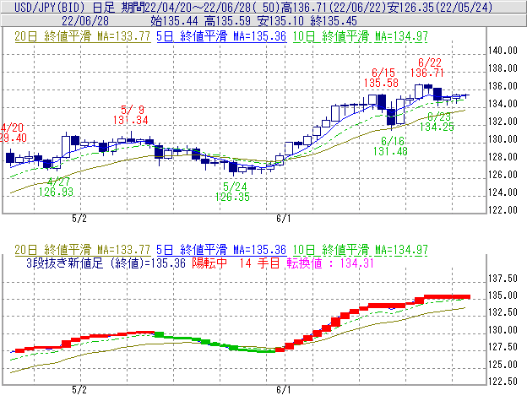Image resolution: width=527 pixels, height=401 pixels.
Task: Click the 4/27 126.93 trough label
Action: [56, 187]
